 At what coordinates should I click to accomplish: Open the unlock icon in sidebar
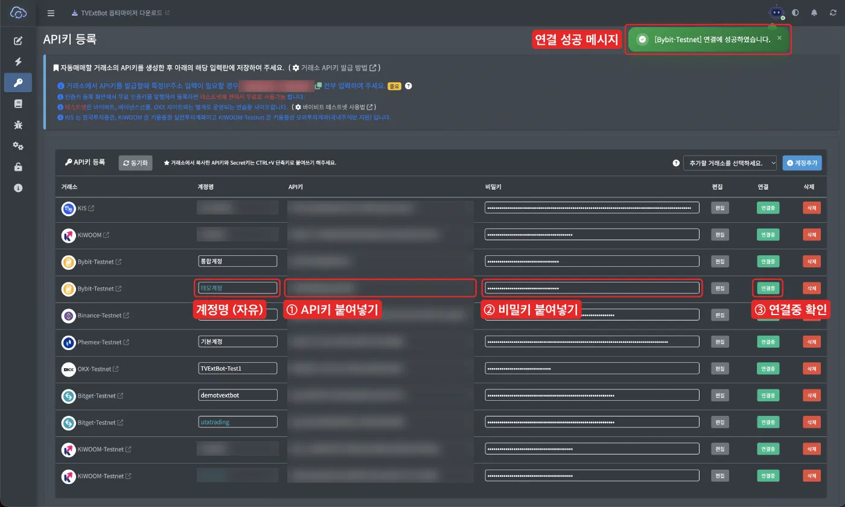click(18, 167)
